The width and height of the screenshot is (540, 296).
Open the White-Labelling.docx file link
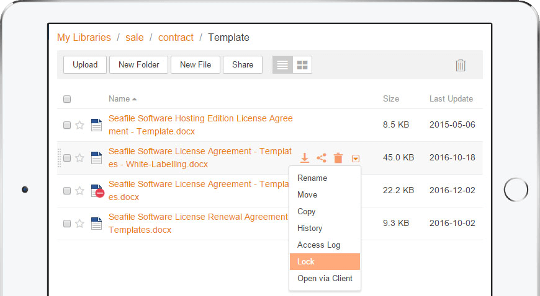click(x=200, y=158)
